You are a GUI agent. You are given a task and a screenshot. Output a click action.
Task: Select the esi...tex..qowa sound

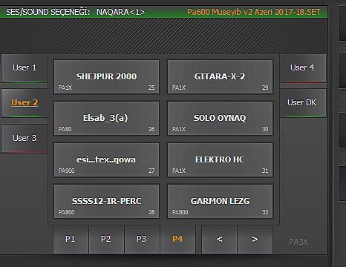[x=106, y=159]
